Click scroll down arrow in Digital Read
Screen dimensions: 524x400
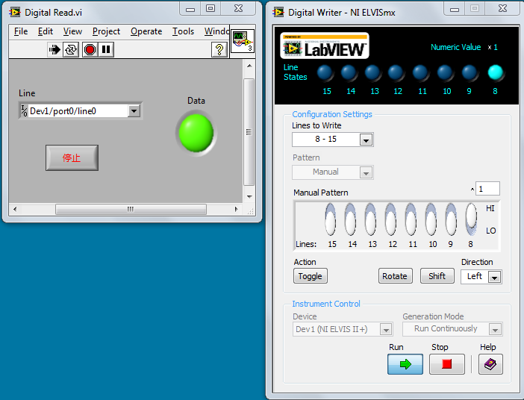(x=249, y=196)
